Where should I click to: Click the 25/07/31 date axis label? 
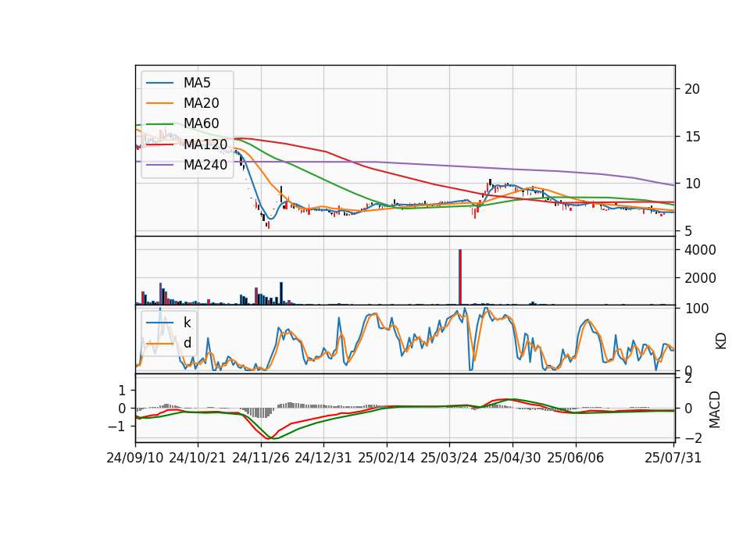click(x=673, y=458)
